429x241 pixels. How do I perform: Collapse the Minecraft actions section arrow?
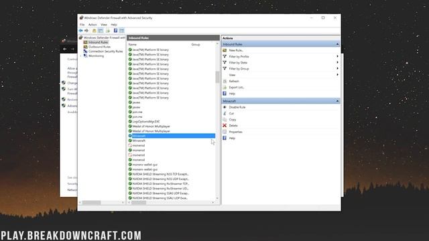pyautogui.click(x=337, y=101)
